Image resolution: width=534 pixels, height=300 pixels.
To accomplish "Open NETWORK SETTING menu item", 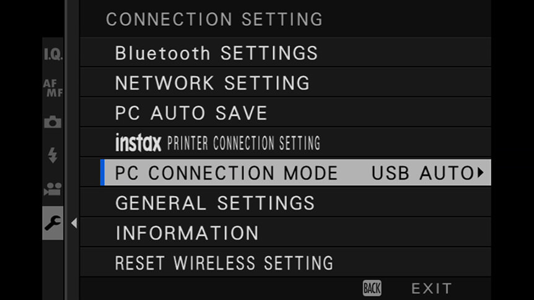I will coord(286,83).
